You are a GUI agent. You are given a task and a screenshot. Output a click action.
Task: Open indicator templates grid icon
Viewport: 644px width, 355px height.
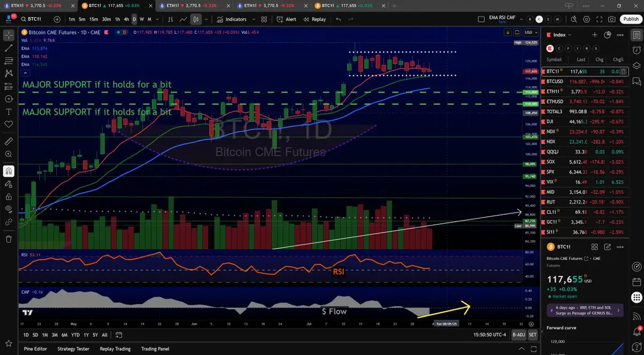pyautogui.click(x=264, y=19)
